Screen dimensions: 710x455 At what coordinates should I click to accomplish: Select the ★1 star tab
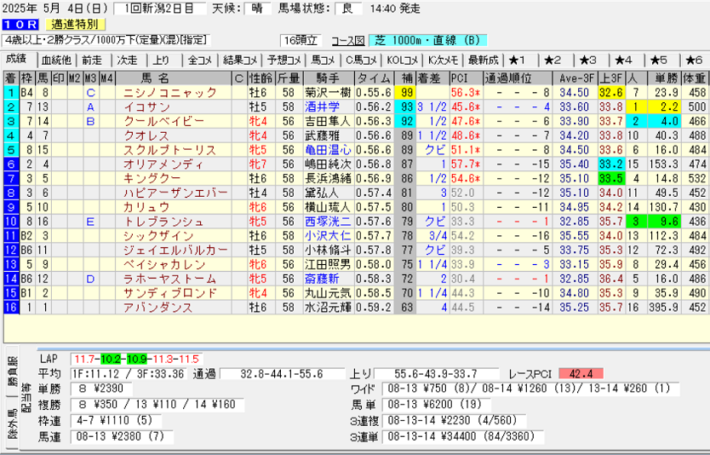click(x=518, y=60)
